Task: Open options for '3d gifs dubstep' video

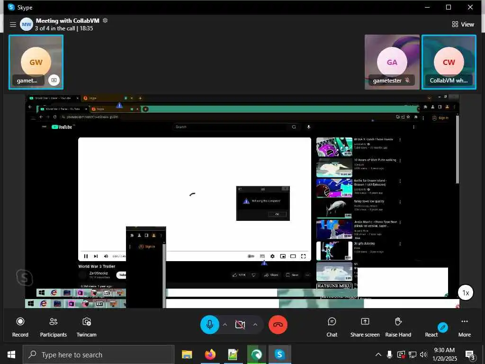Action: click(400, 244)
